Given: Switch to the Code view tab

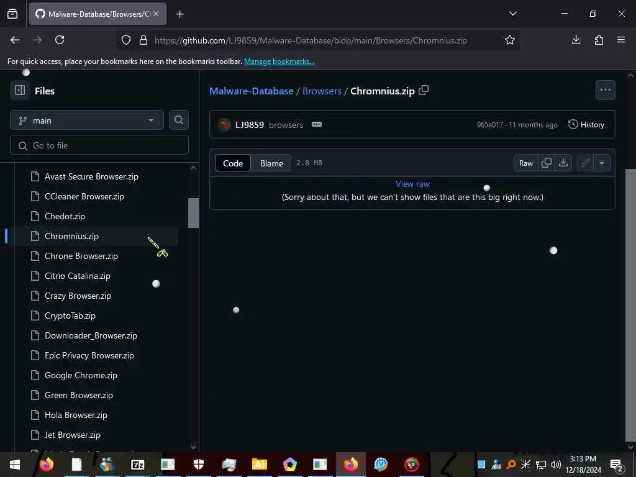Looking at the screenshot, I should [233, 163].
